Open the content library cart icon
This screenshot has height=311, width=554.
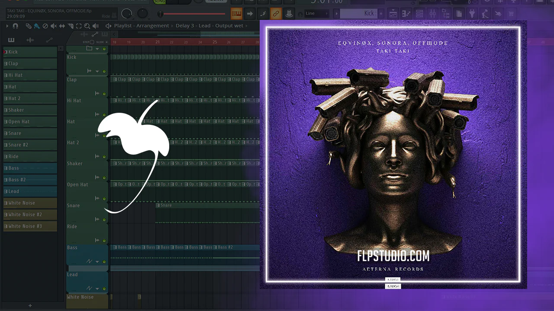click(511, 13)
